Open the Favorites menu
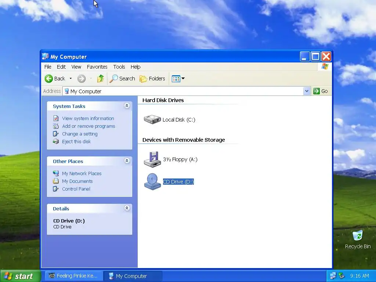376x282 pixels. 97,67
